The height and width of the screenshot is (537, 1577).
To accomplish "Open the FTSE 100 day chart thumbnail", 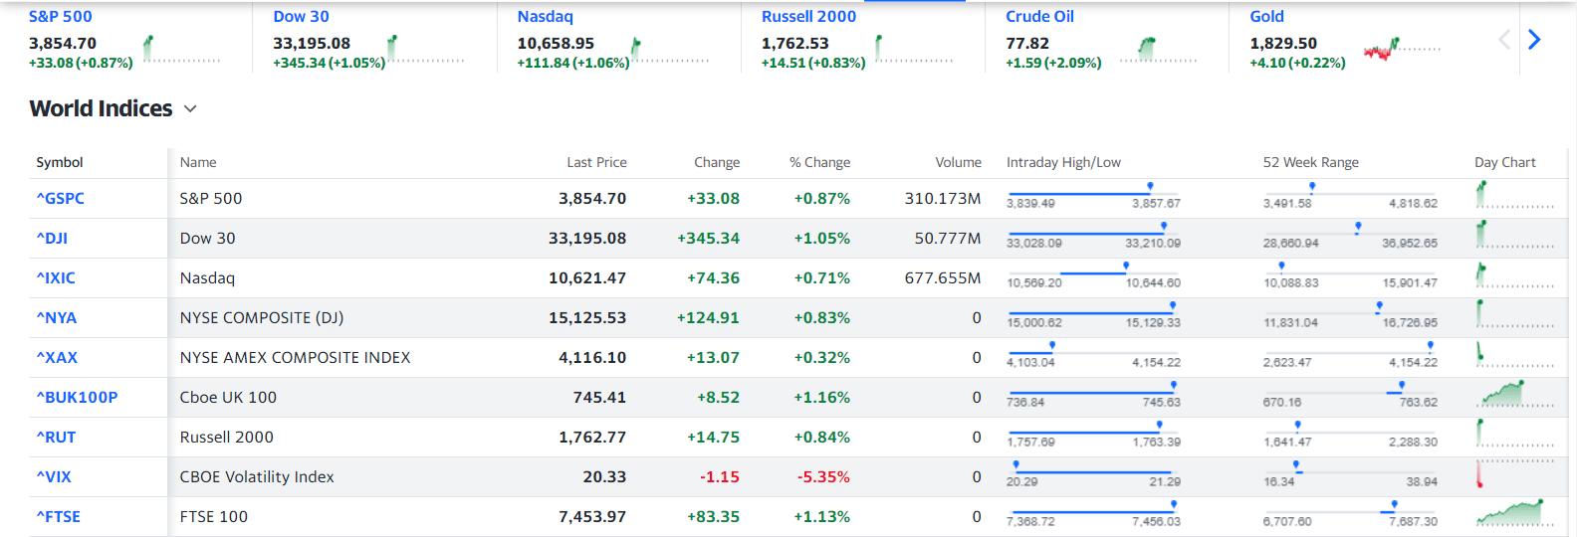I will [x=1514, y=514].
